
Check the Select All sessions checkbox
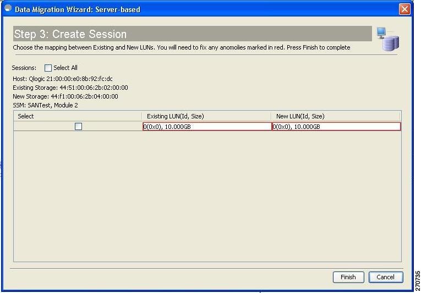click(48, 68)
